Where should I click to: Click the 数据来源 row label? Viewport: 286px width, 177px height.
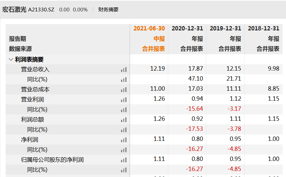tap(20, 49)
